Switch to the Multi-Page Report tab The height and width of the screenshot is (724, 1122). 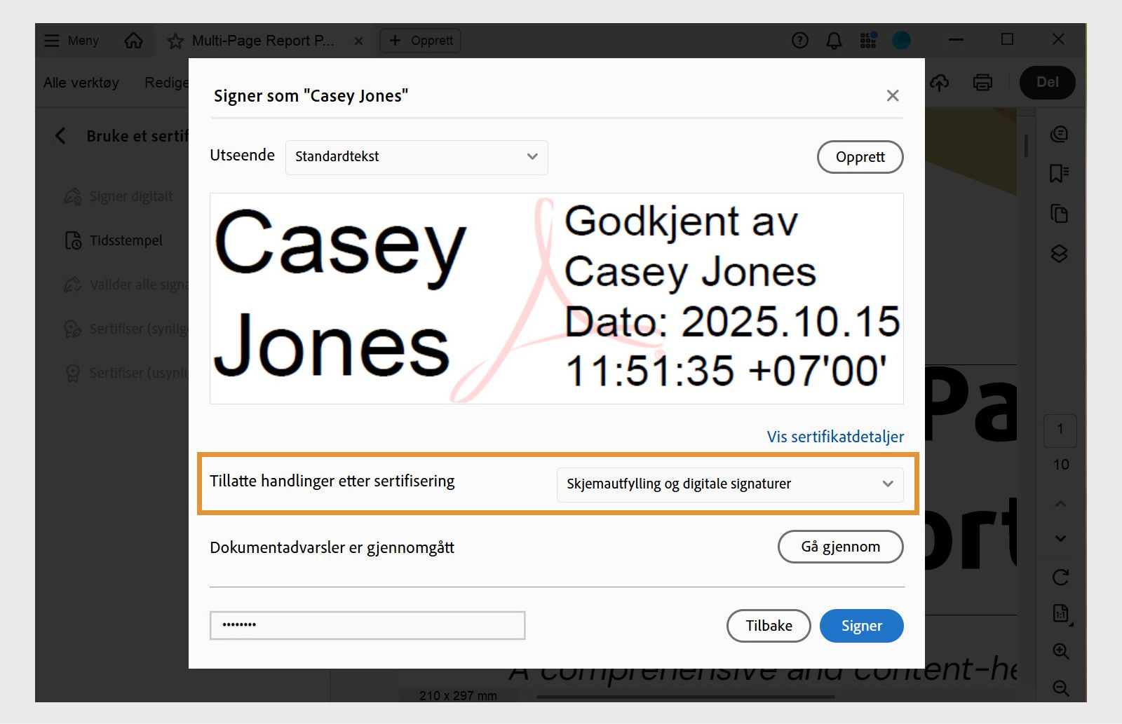263,40
